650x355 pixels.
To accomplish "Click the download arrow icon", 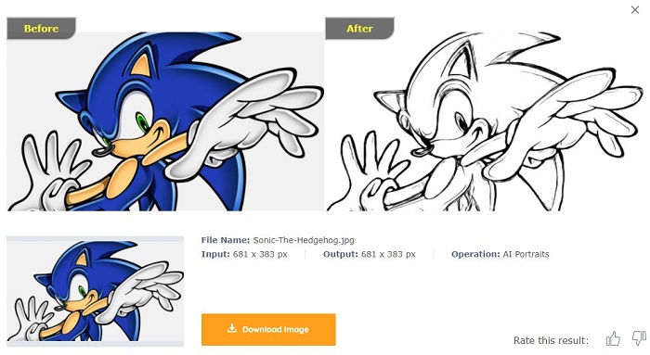I will point(232,328).
